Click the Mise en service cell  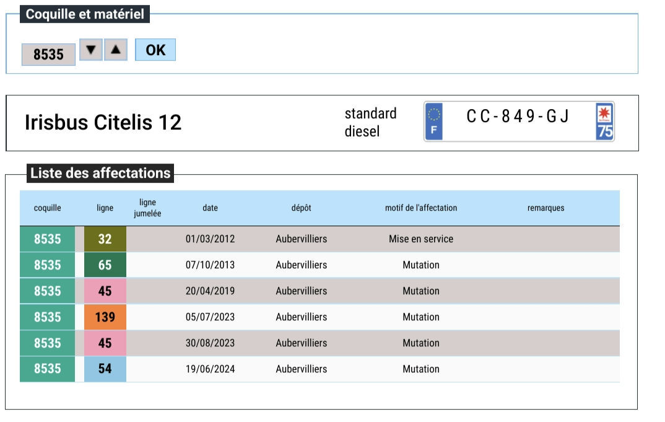(x=421, y=239)
